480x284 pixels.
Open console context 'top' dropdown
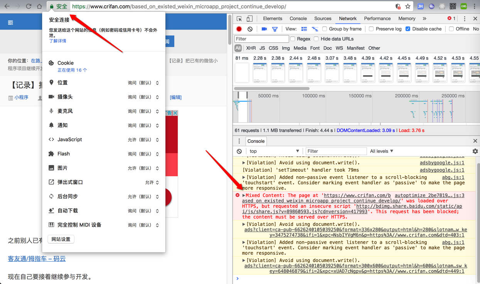click(274, 151)
